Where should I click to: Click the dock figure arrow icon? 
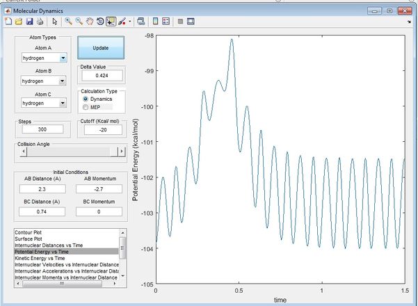(409, 22)
